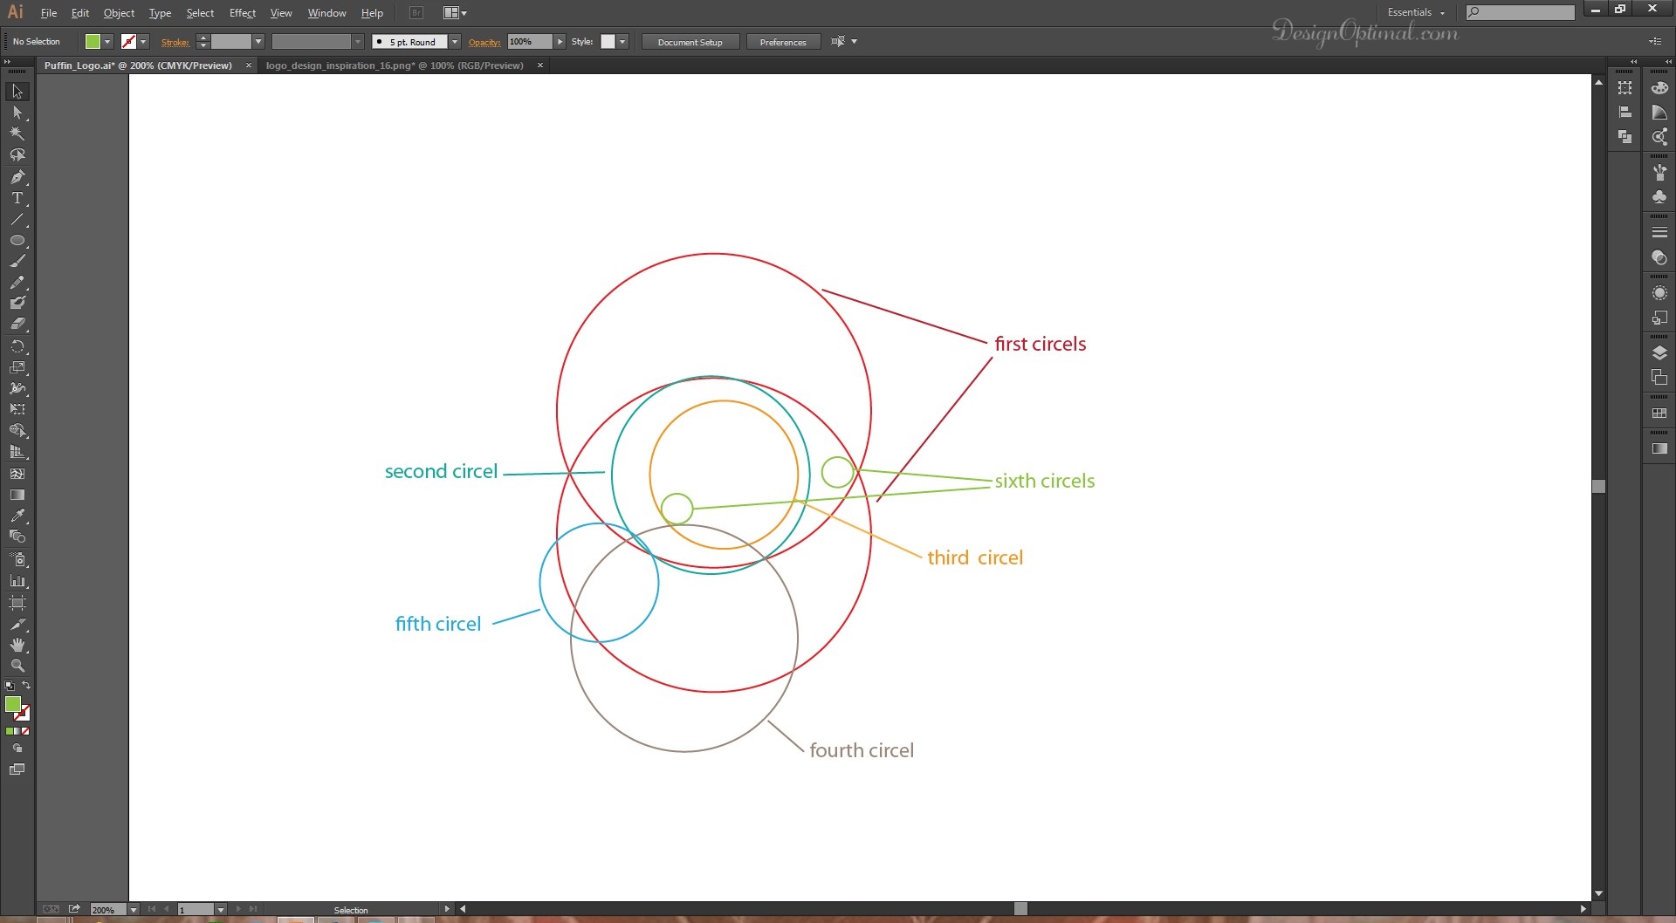Choose the Lasso tool
This screenshot has width=1676, height=923.
(17, 155)
